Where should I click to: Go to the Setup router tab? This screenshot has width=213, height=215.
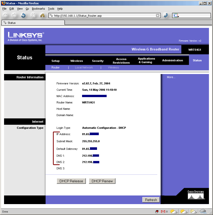click(x=55, y=61)
